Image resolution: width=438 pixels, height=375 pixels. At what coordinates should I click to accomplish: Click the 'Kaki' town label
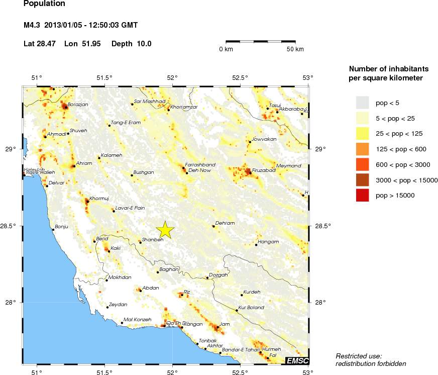point(116,248)
